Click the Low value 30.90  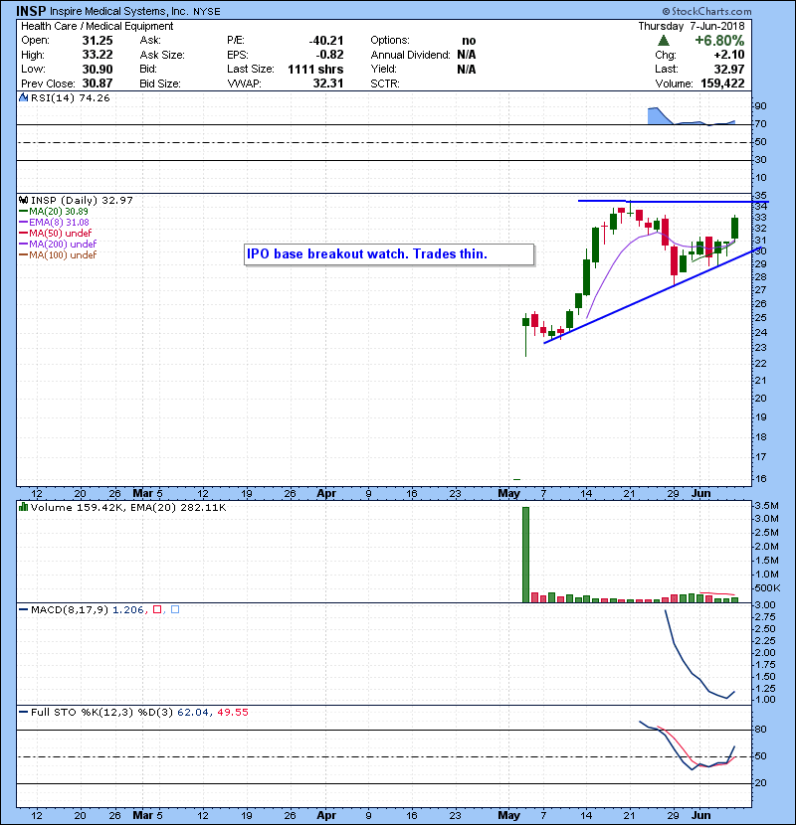(98, 70)
